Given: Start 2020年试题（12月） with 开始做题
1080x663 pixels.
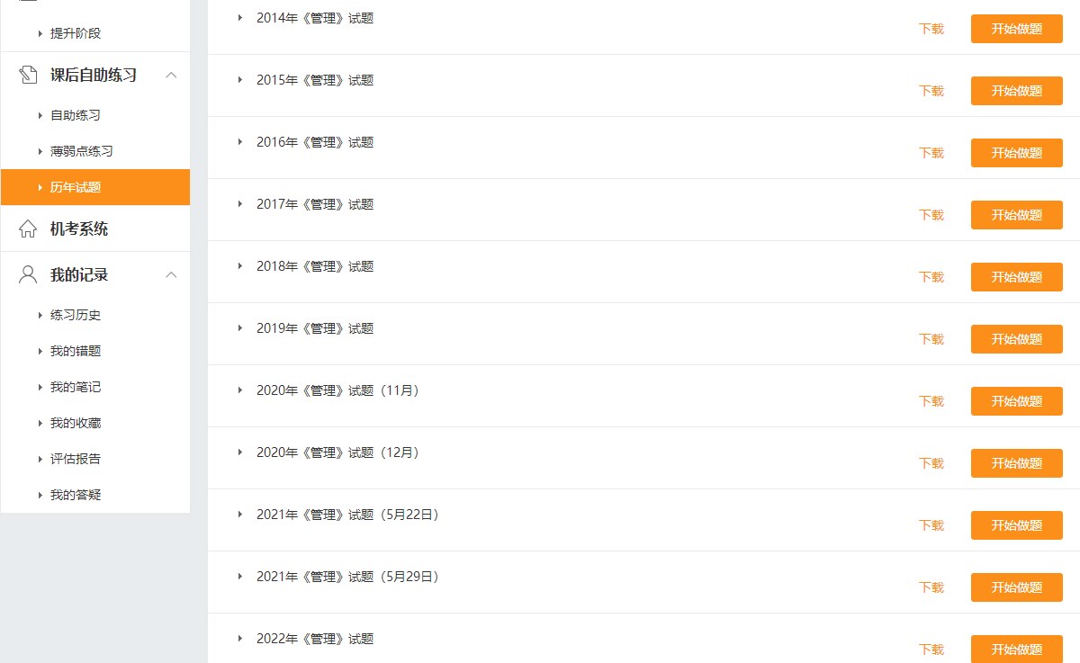Looking at the screenshot, I should pyautogui.click(x=1016, y=463).
